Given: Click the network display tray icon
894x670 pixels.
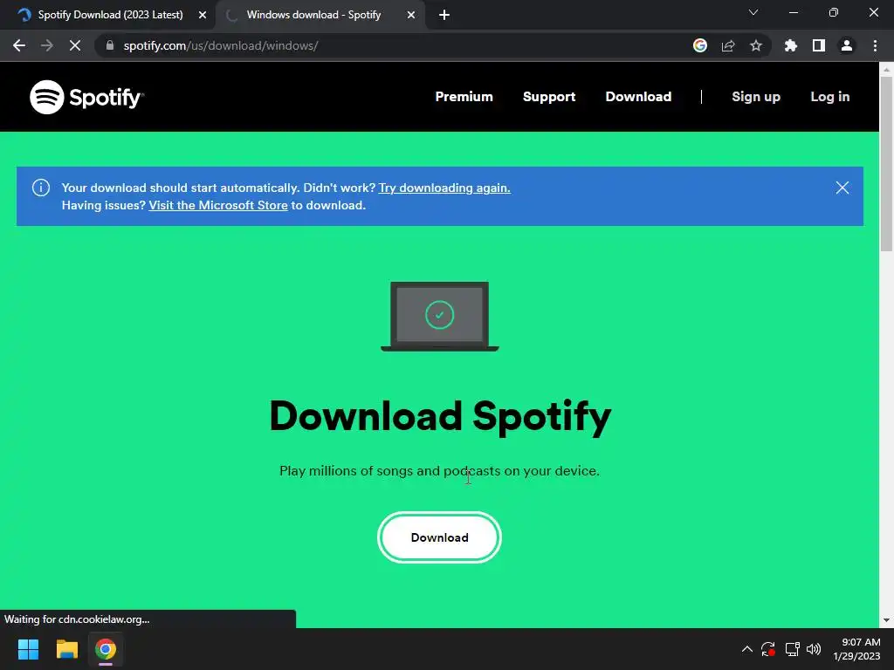Looking at the screenshot, I should click(x=792, y=649).
